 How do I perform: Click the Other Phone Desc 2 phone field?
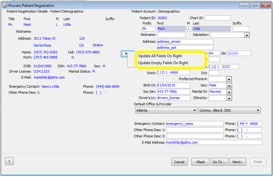tap(249, 136)
